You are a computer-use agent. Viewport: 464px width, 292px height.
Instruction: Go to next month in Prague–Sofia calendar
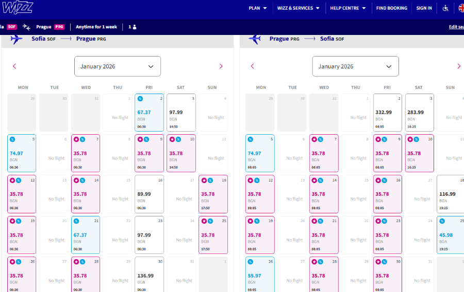[x=459, y=66]
